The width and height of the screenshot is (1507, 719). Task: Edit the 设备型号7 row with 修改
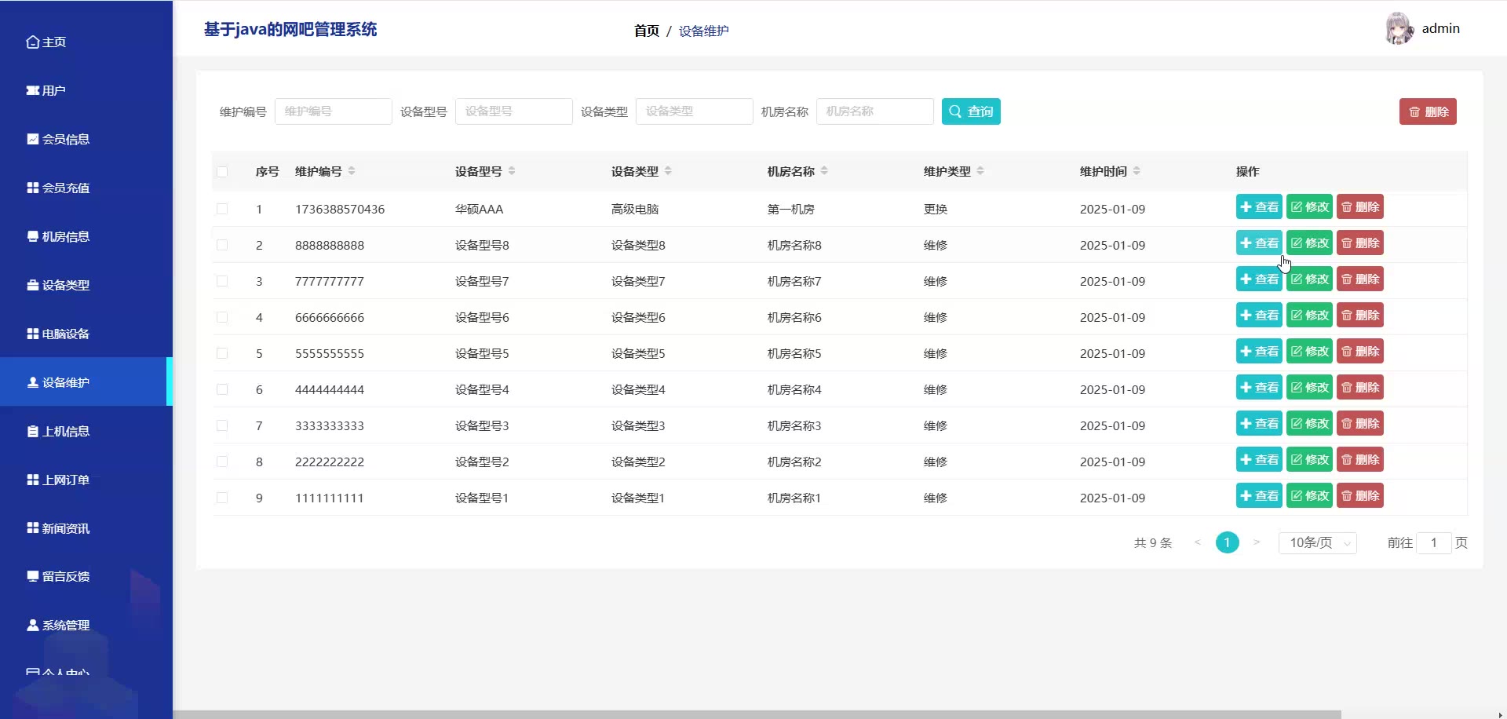pos(1309,279)
